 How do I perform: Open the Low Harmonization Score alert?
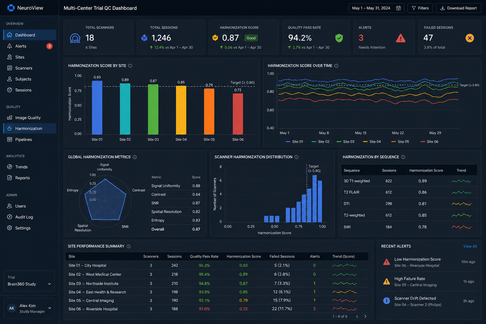(x=429, y=262)
